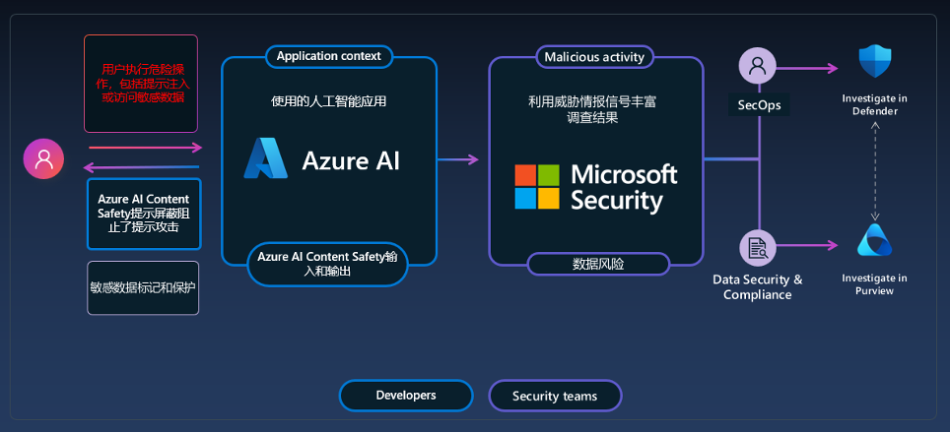Image resolution: width=950 pixels, height=433 pixels.
Task: Click the Microsoft Security wordmark text
Action: point(624,187)
